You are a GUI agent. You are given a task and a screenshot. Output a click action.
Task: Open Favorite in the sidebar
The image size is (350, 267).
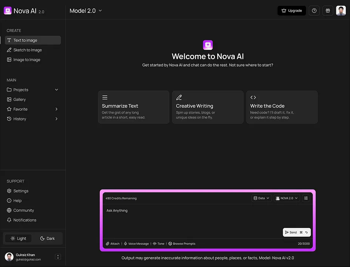click(33, 109)
